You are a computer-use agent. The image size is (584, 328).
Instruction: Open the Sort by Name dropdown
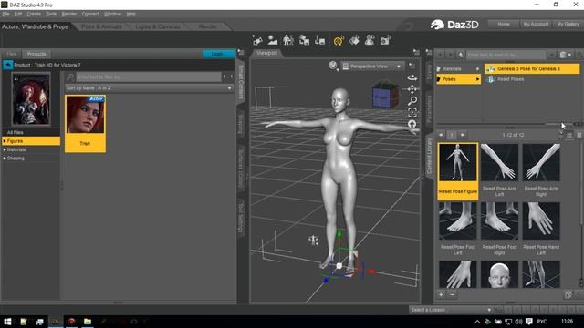click(149, 88)
